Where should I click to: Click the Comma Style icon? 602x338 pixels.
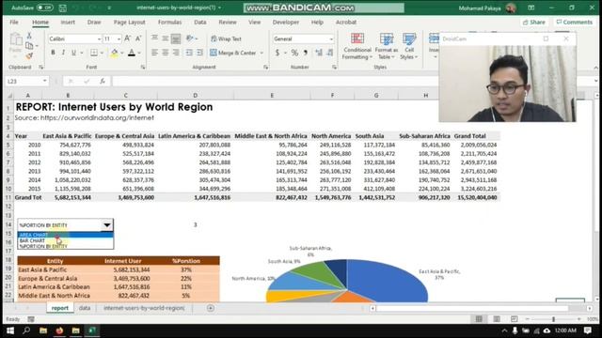(306, 53)
